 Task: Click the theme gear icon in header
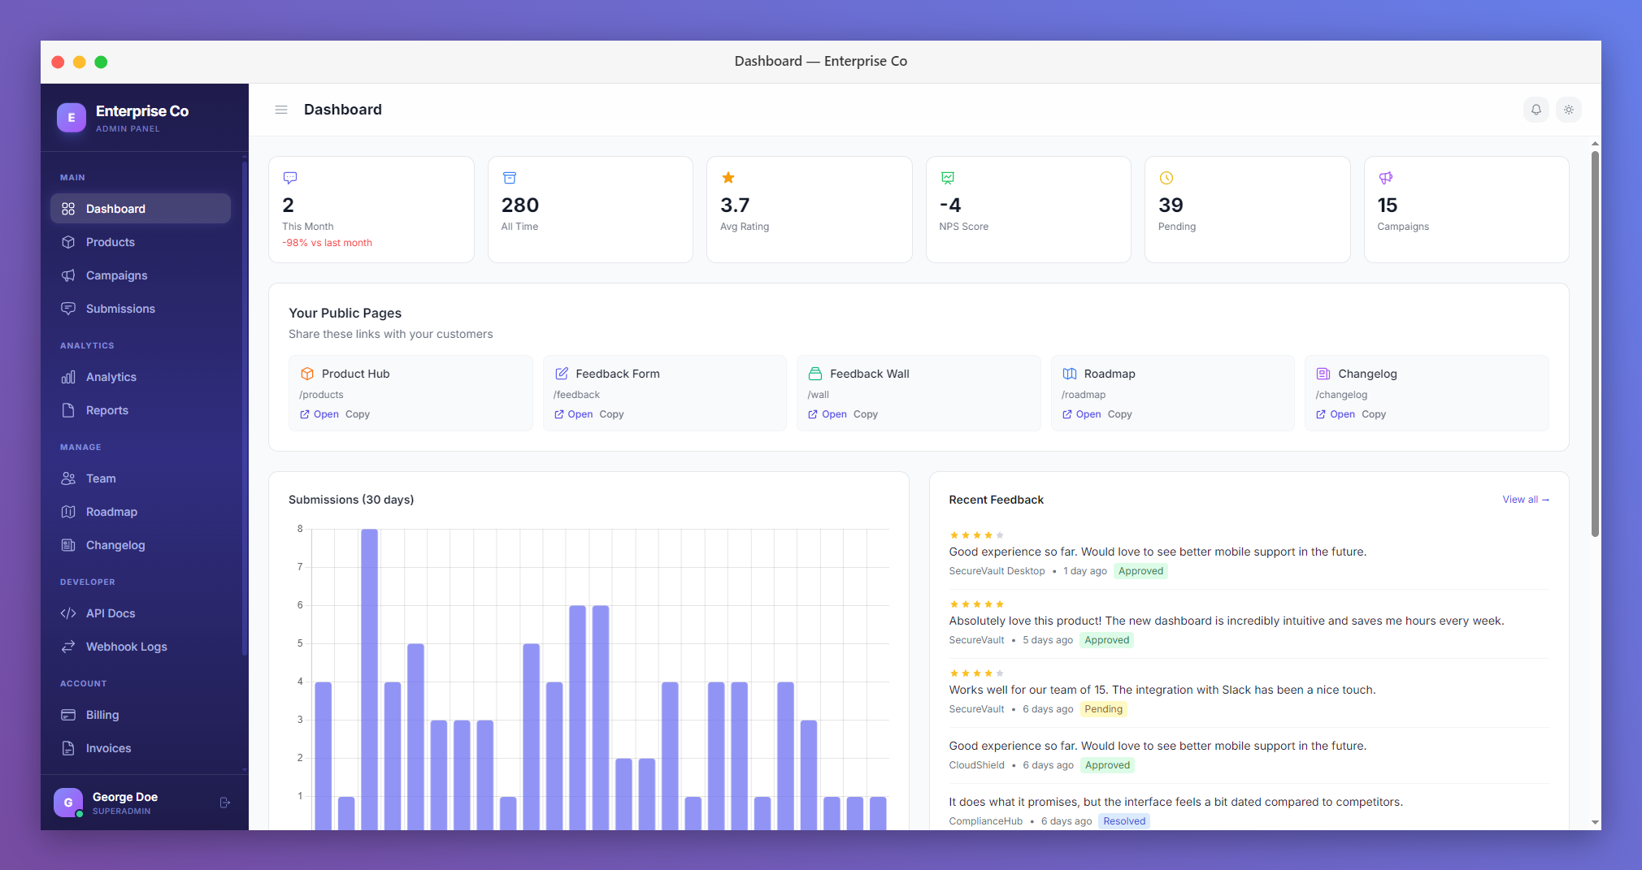pos(1569,110)
